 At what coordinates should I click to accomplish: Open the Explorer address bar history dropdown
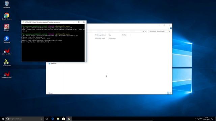coord(143,32)
